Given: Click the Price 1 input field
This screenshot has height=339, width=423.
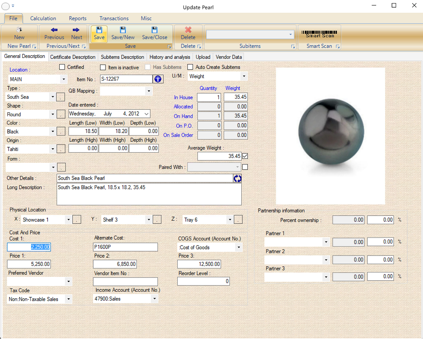Looking at the screenshot, I should point(29,264).
